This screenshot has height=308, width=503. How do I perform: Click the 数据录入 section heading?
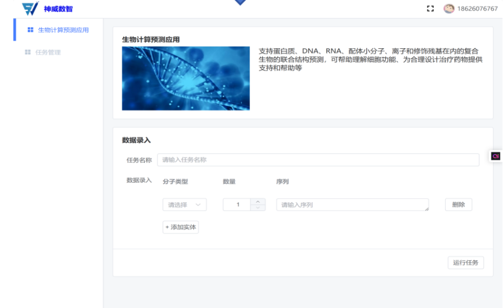pos(136,140)
